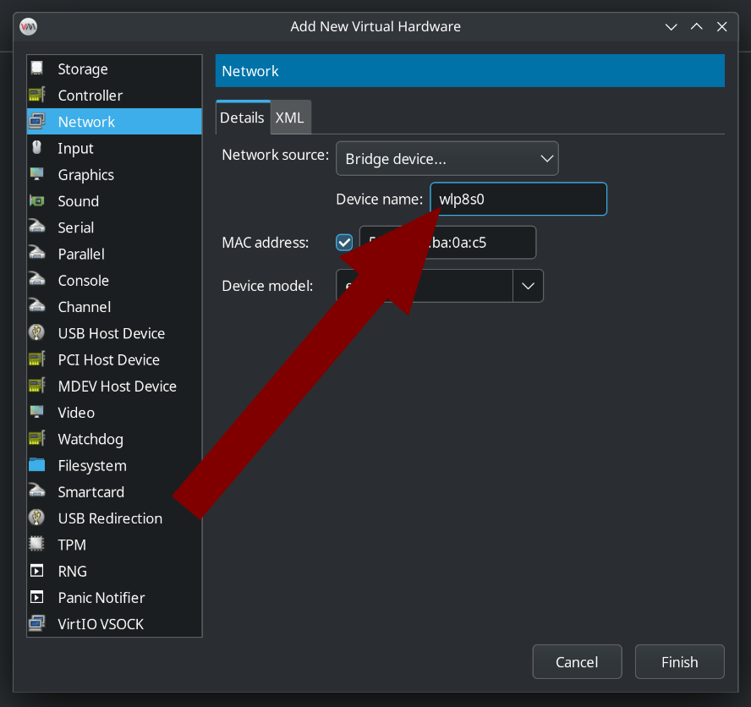Open the Network source dropdown

pyautogui.click(x=447, y=158)
